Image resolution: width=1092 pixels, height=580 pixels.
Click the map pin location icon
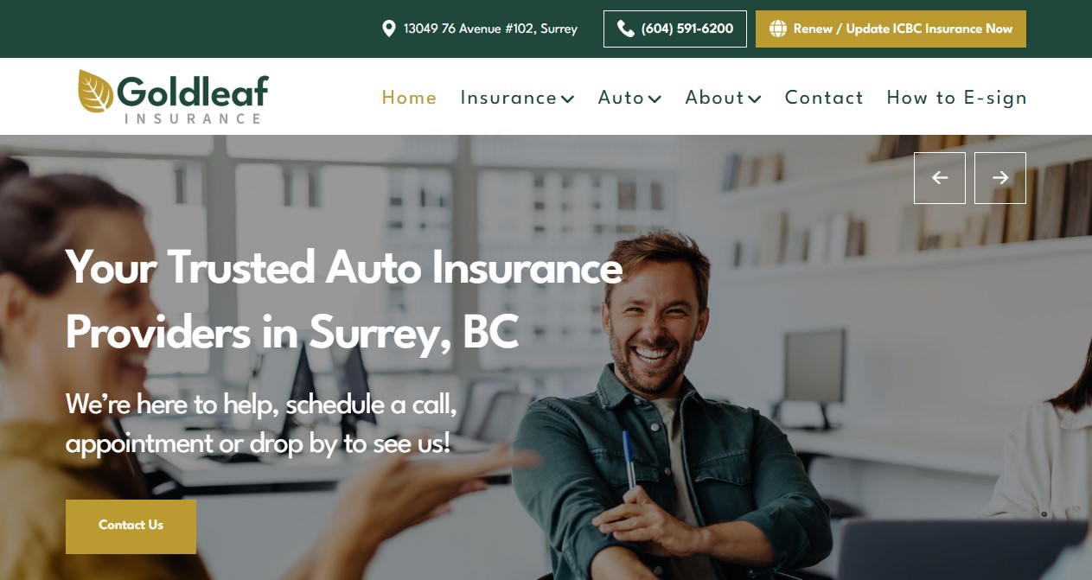(x=389, y=29)
